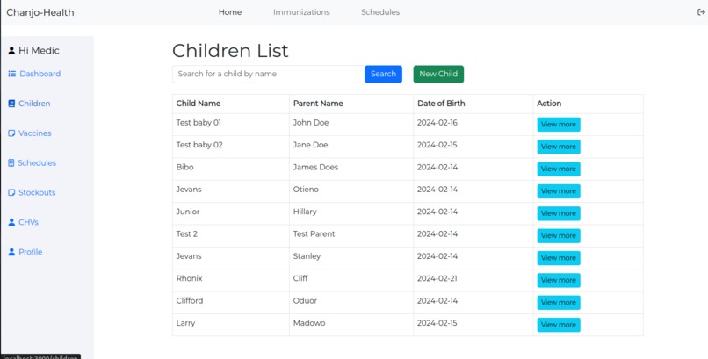View more for Larry
Viewport: 708px width, 359px height.
tap(559, 325)
